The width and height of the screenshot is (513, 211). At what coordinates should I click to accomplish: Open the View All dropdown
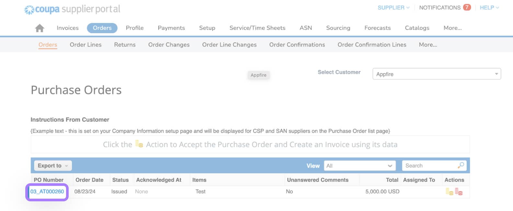pyautogui.click(x=359, y=166)
